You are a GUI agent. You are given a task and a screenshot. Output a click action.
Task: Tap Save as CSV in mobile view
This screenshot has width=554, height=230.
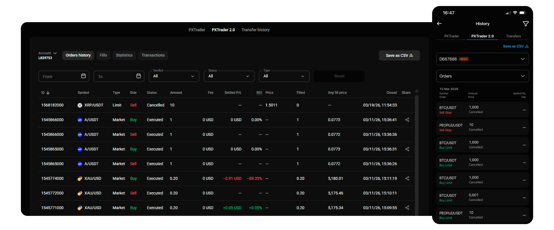click(516, 46)
